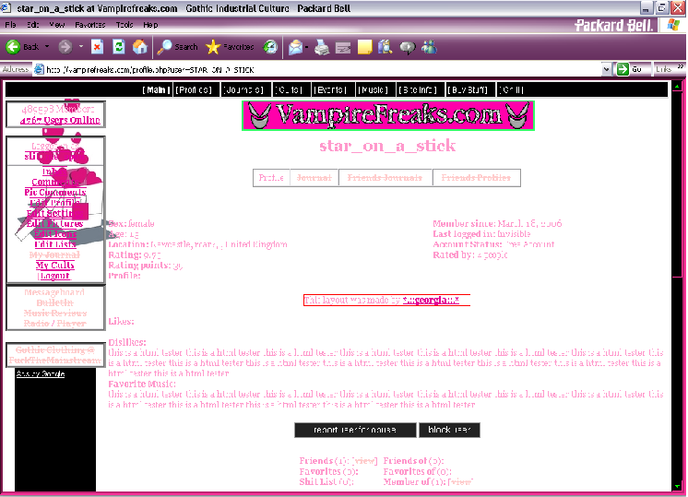Click the browser Back arrow icon

tap(14, 46)
